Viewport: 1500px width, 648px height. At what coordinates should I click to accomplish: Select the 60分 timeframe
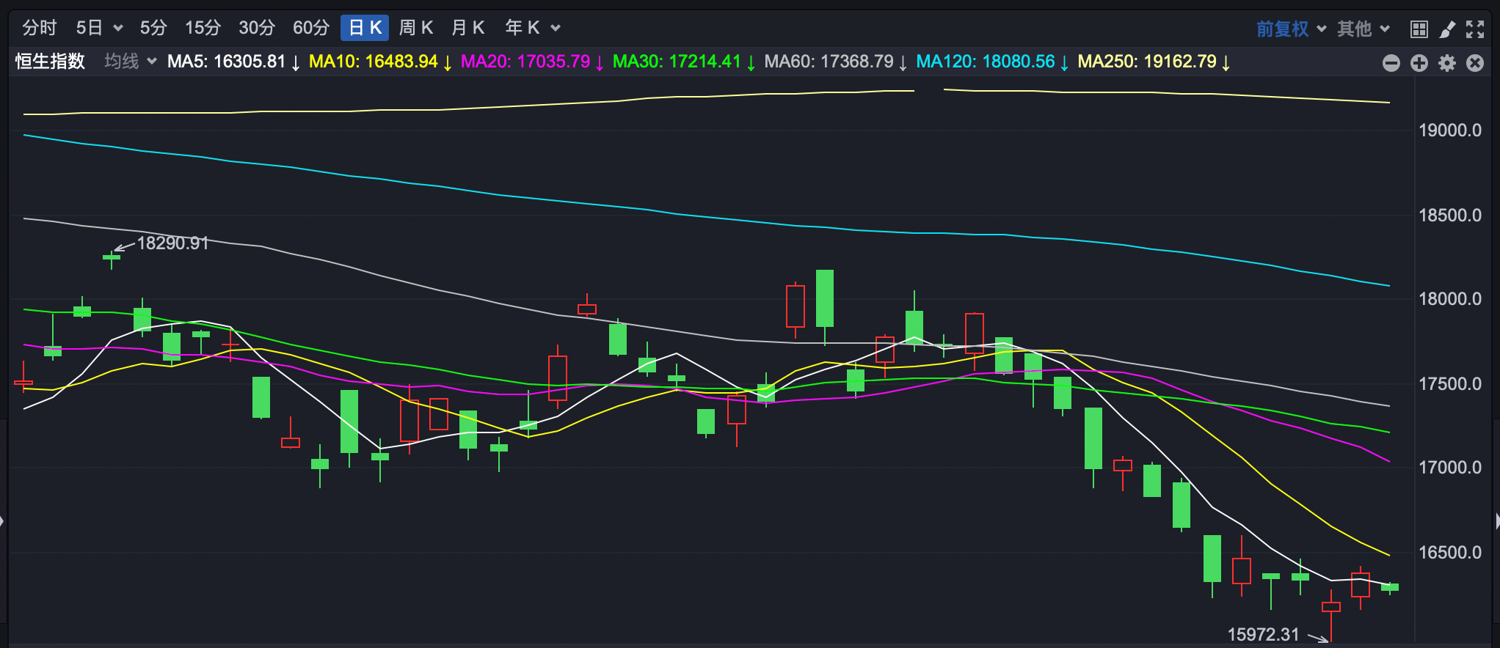pos(311,28)
